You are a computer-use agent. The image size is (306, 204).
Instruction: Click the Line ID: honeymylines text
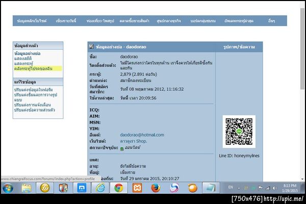(239, 156)
